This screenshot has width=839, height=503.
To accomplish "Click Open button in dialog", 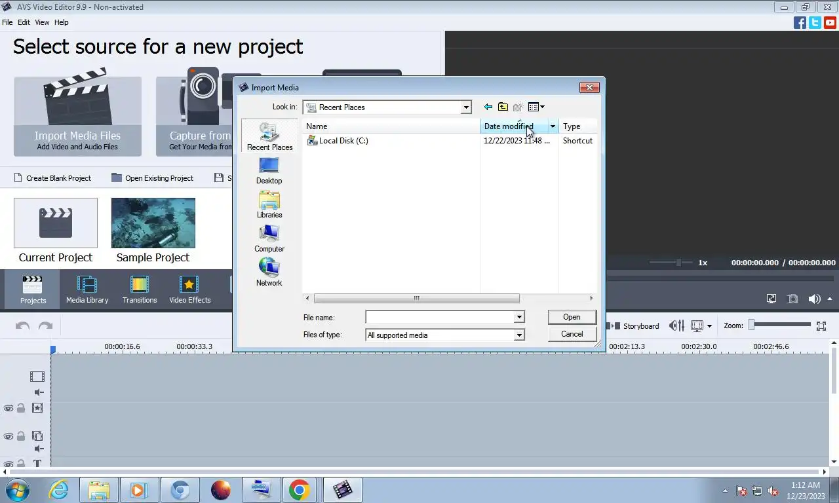I will pyautogui.click(x=572, y=317).
